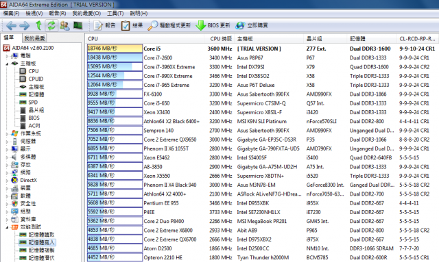This screenshot has height=262, width=439.
Task: Select the 15095 MB/秒 result bar
Action: point(115,67)
